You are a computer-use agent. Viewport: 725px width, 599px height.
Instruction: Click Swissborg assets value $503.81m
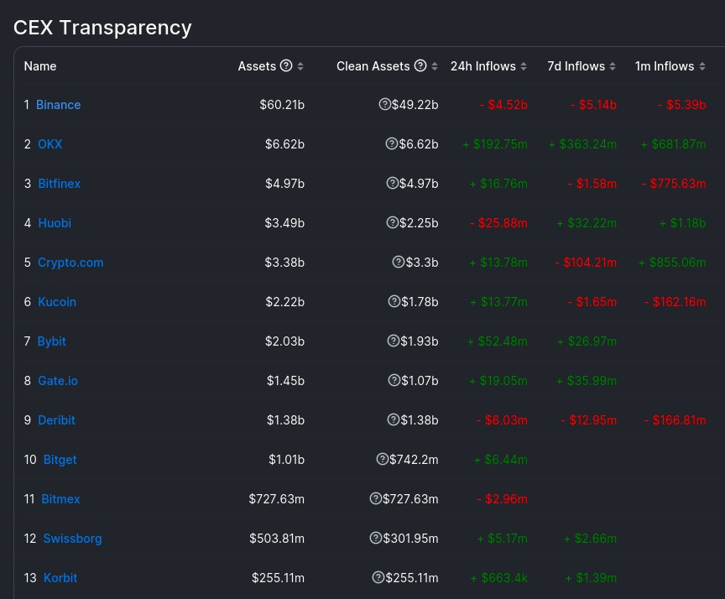(x=277, y=539)
